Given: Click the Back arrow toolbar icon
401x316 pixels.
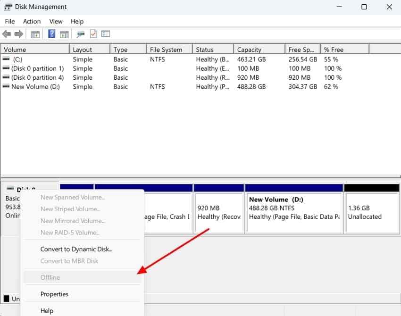Looking at the screenshot, I should [x=7, y=34].
